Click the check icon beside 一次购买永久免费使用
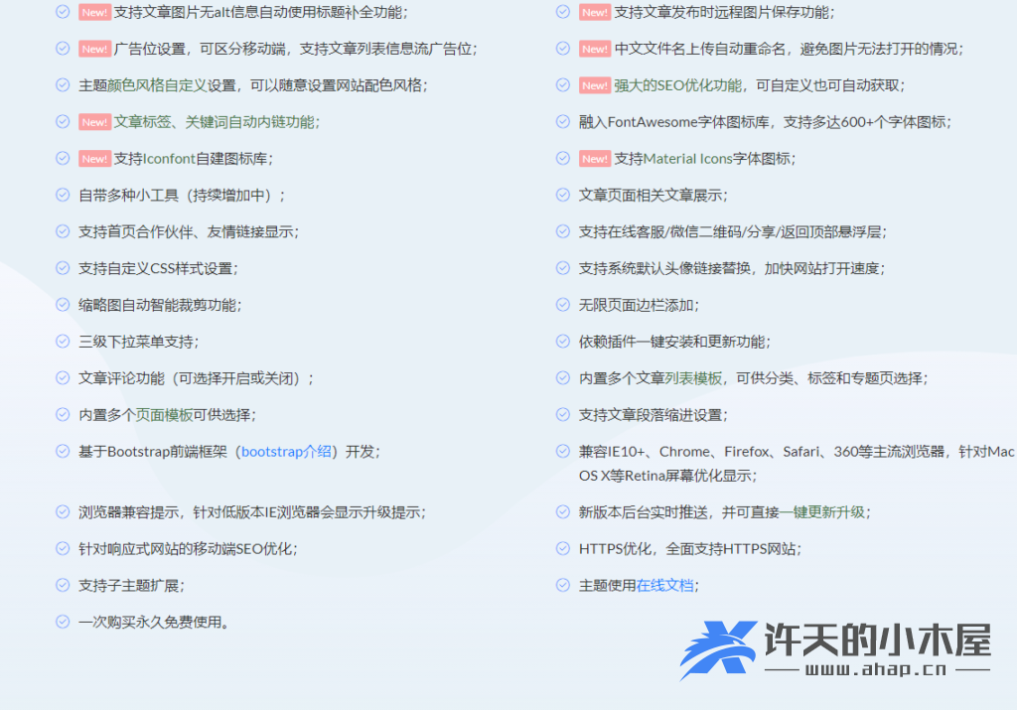This screenshot has width=1017, height=710. click(63, 622)
